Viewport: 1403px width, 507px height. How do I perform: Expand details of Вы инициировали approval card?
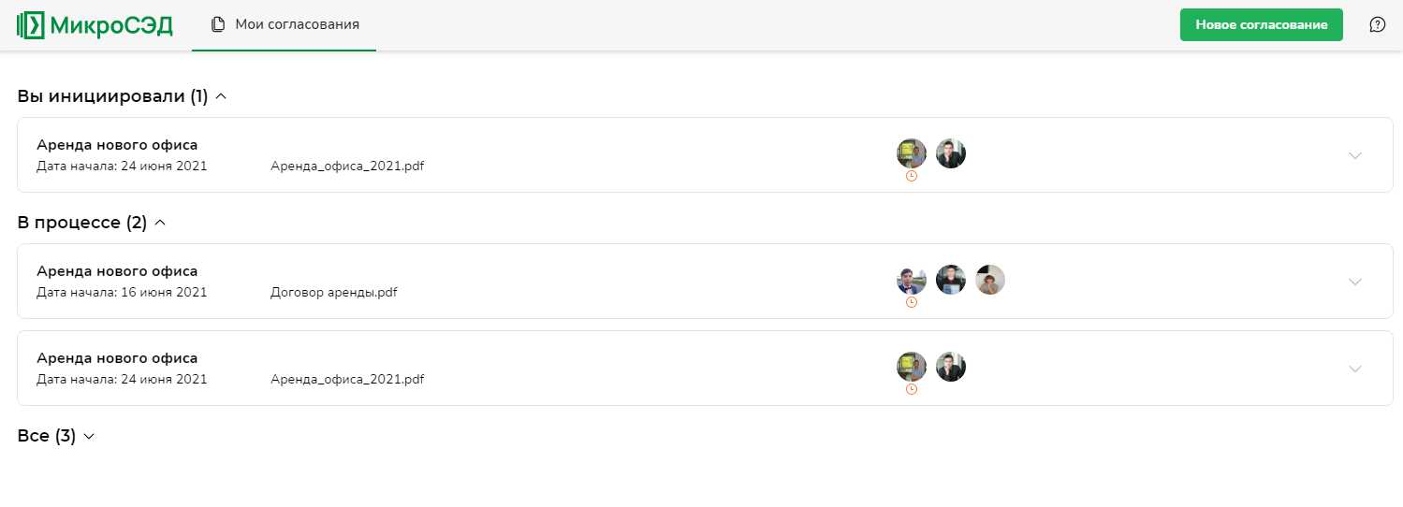(x=1354, y=155)
